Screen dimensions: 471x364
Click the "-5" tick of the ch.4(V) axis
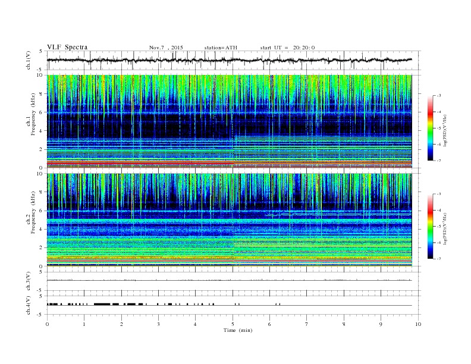point(40,315)
